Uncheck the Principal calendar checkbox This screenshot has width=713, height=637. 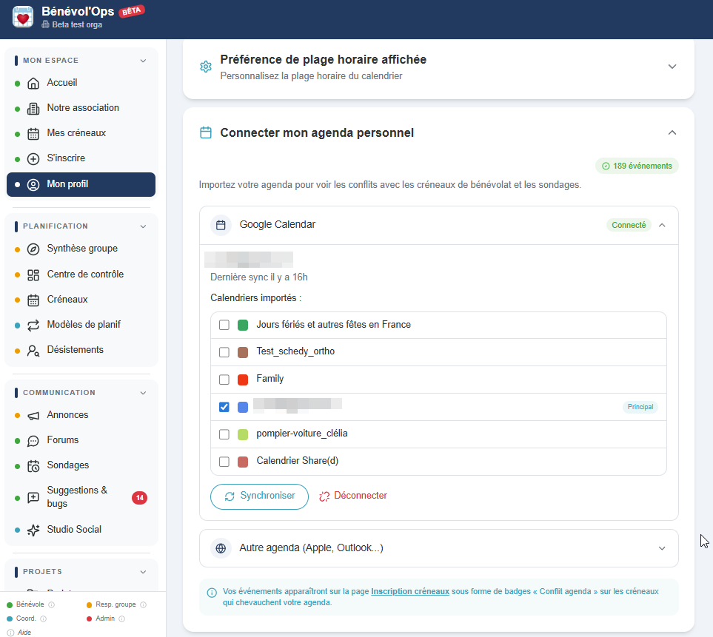coord(224,407)
